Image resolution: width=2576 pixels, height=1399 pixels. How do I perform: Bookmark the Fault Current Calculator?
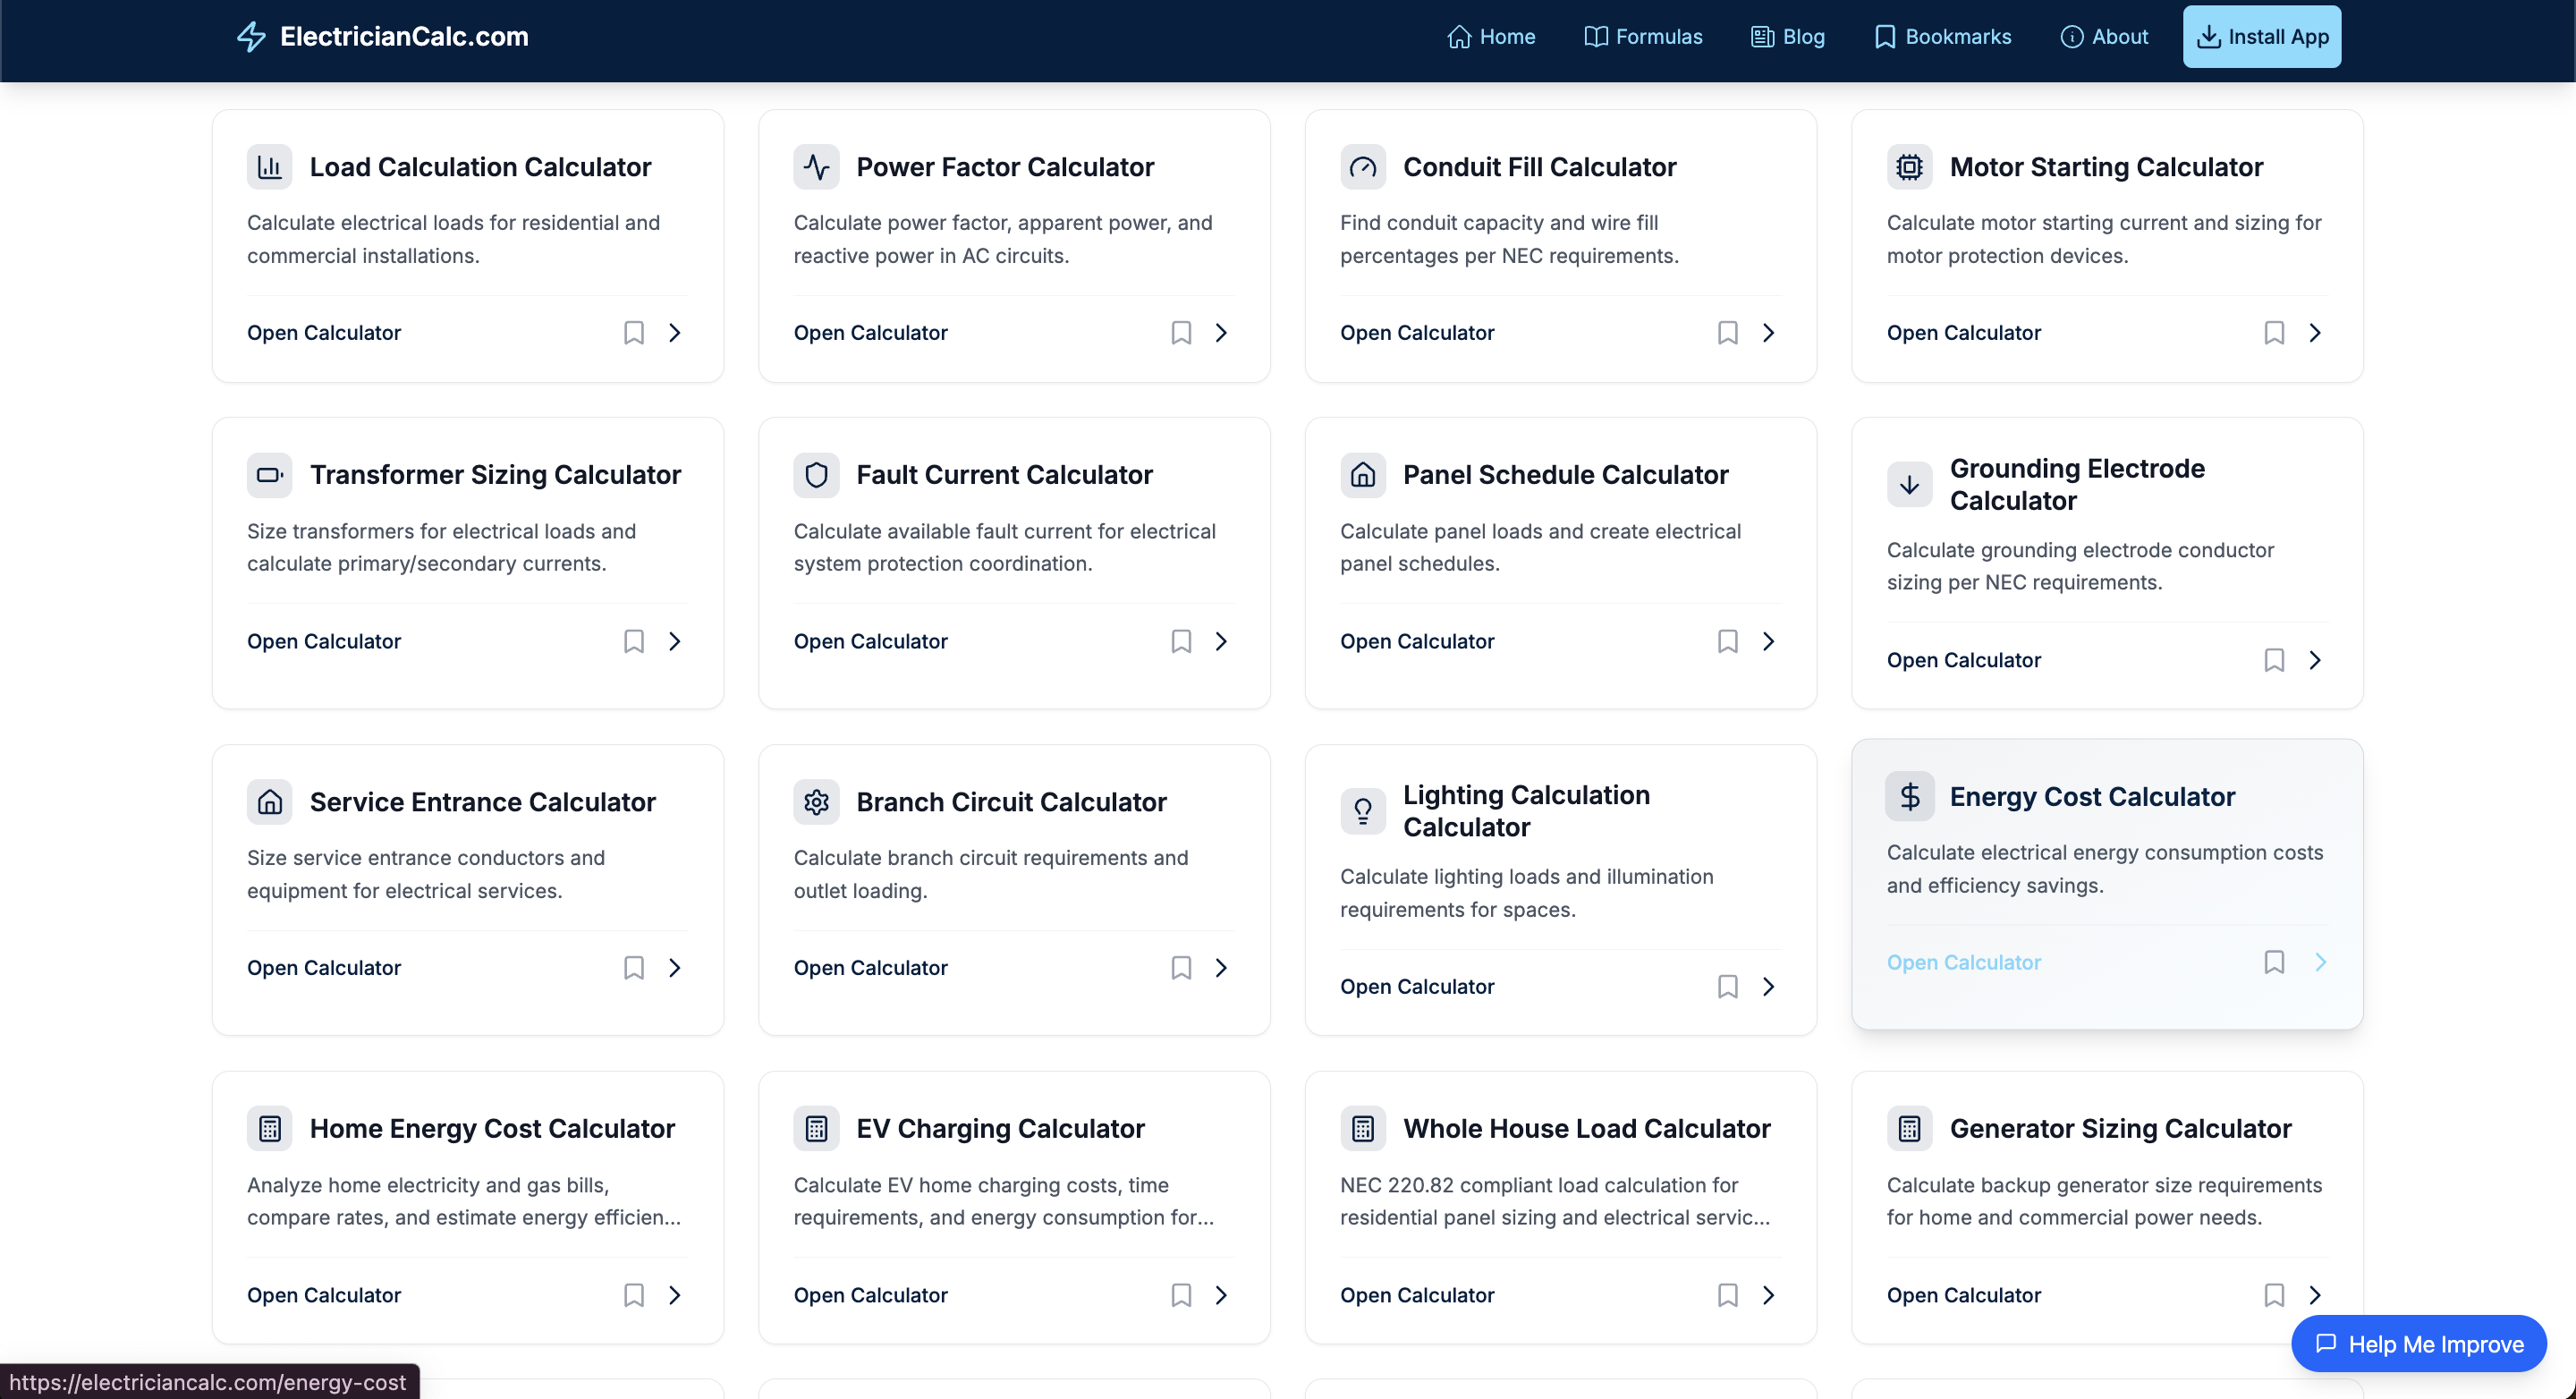coord(1181,641)
